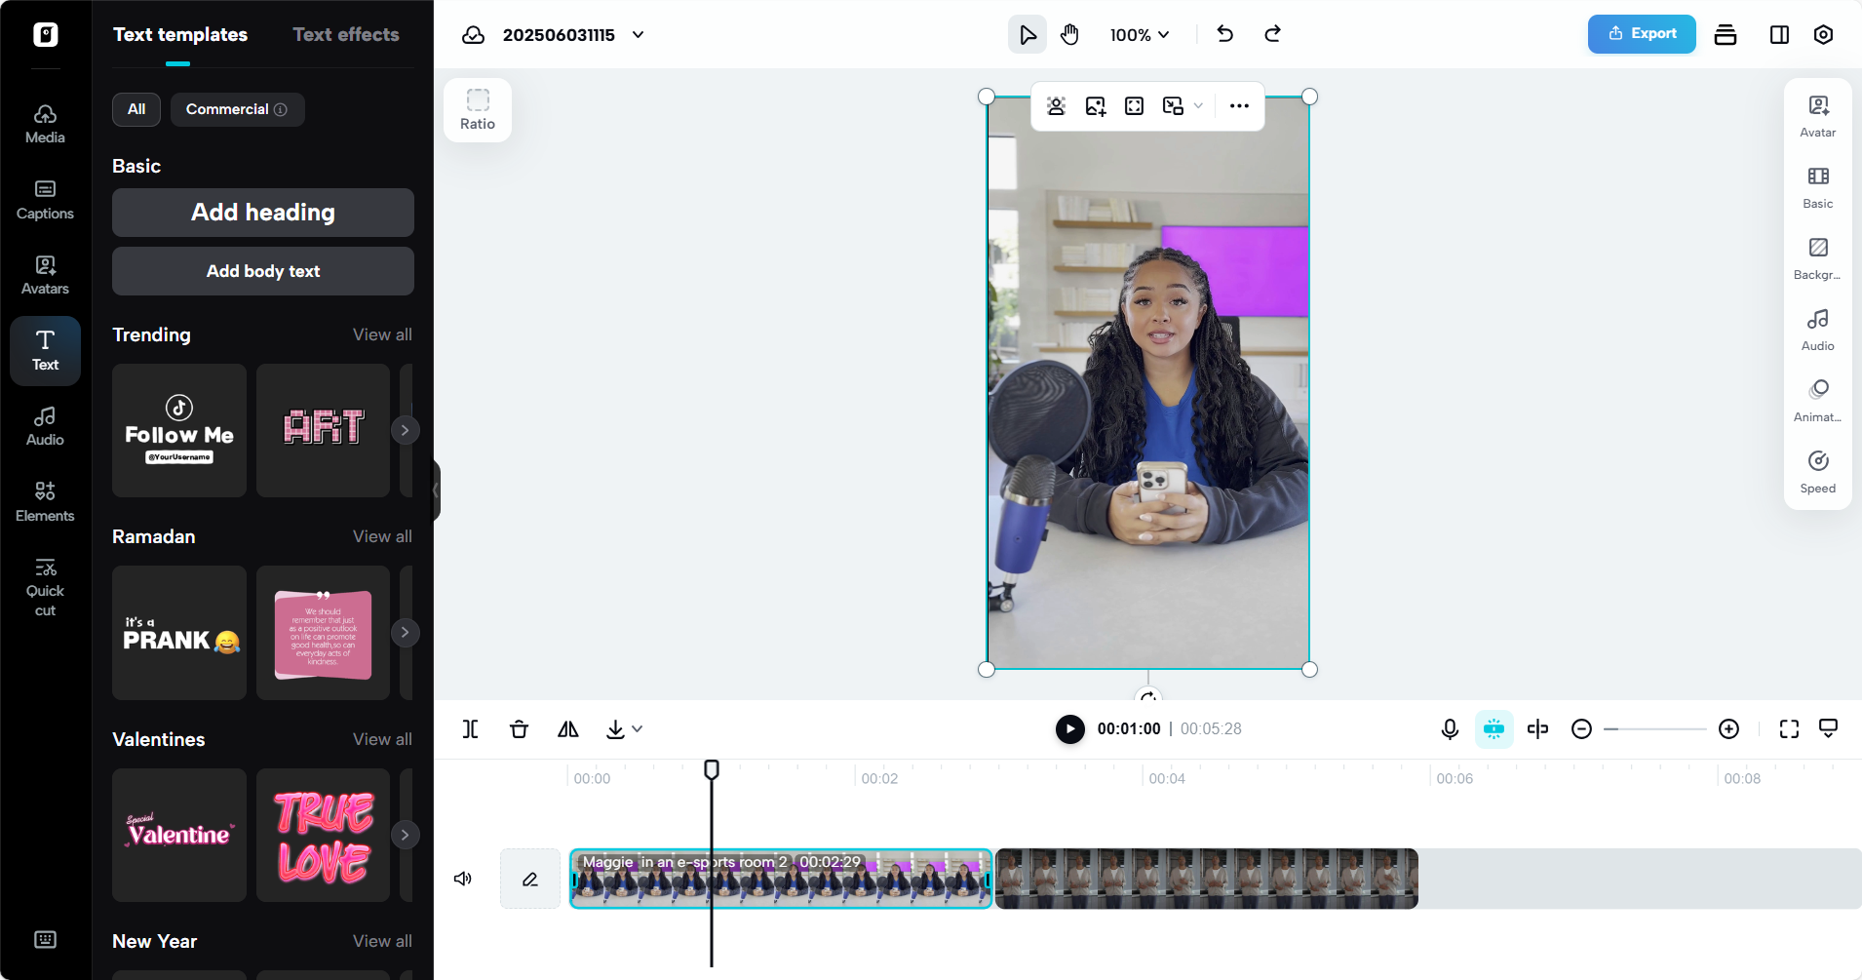Click the Add heading button

(263, 213)
